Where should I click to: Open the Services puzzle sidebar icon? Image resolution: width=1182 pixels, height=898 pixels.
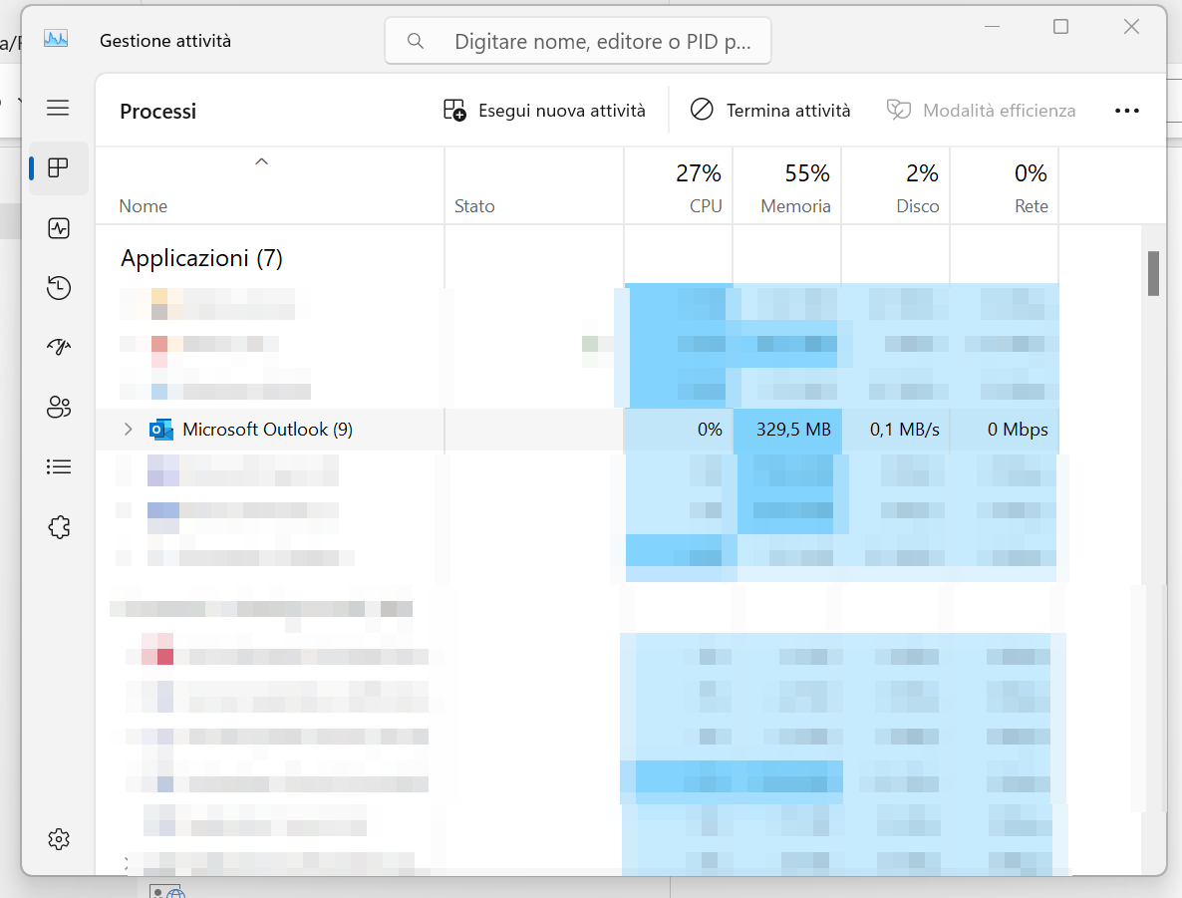click(x=58, y=526)
